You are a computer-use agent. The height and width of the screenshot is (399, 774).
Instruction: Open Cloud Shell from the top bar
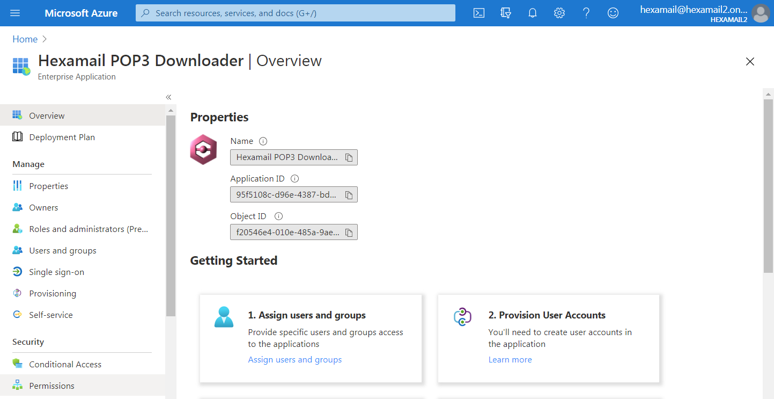click(x=479, y=13)
